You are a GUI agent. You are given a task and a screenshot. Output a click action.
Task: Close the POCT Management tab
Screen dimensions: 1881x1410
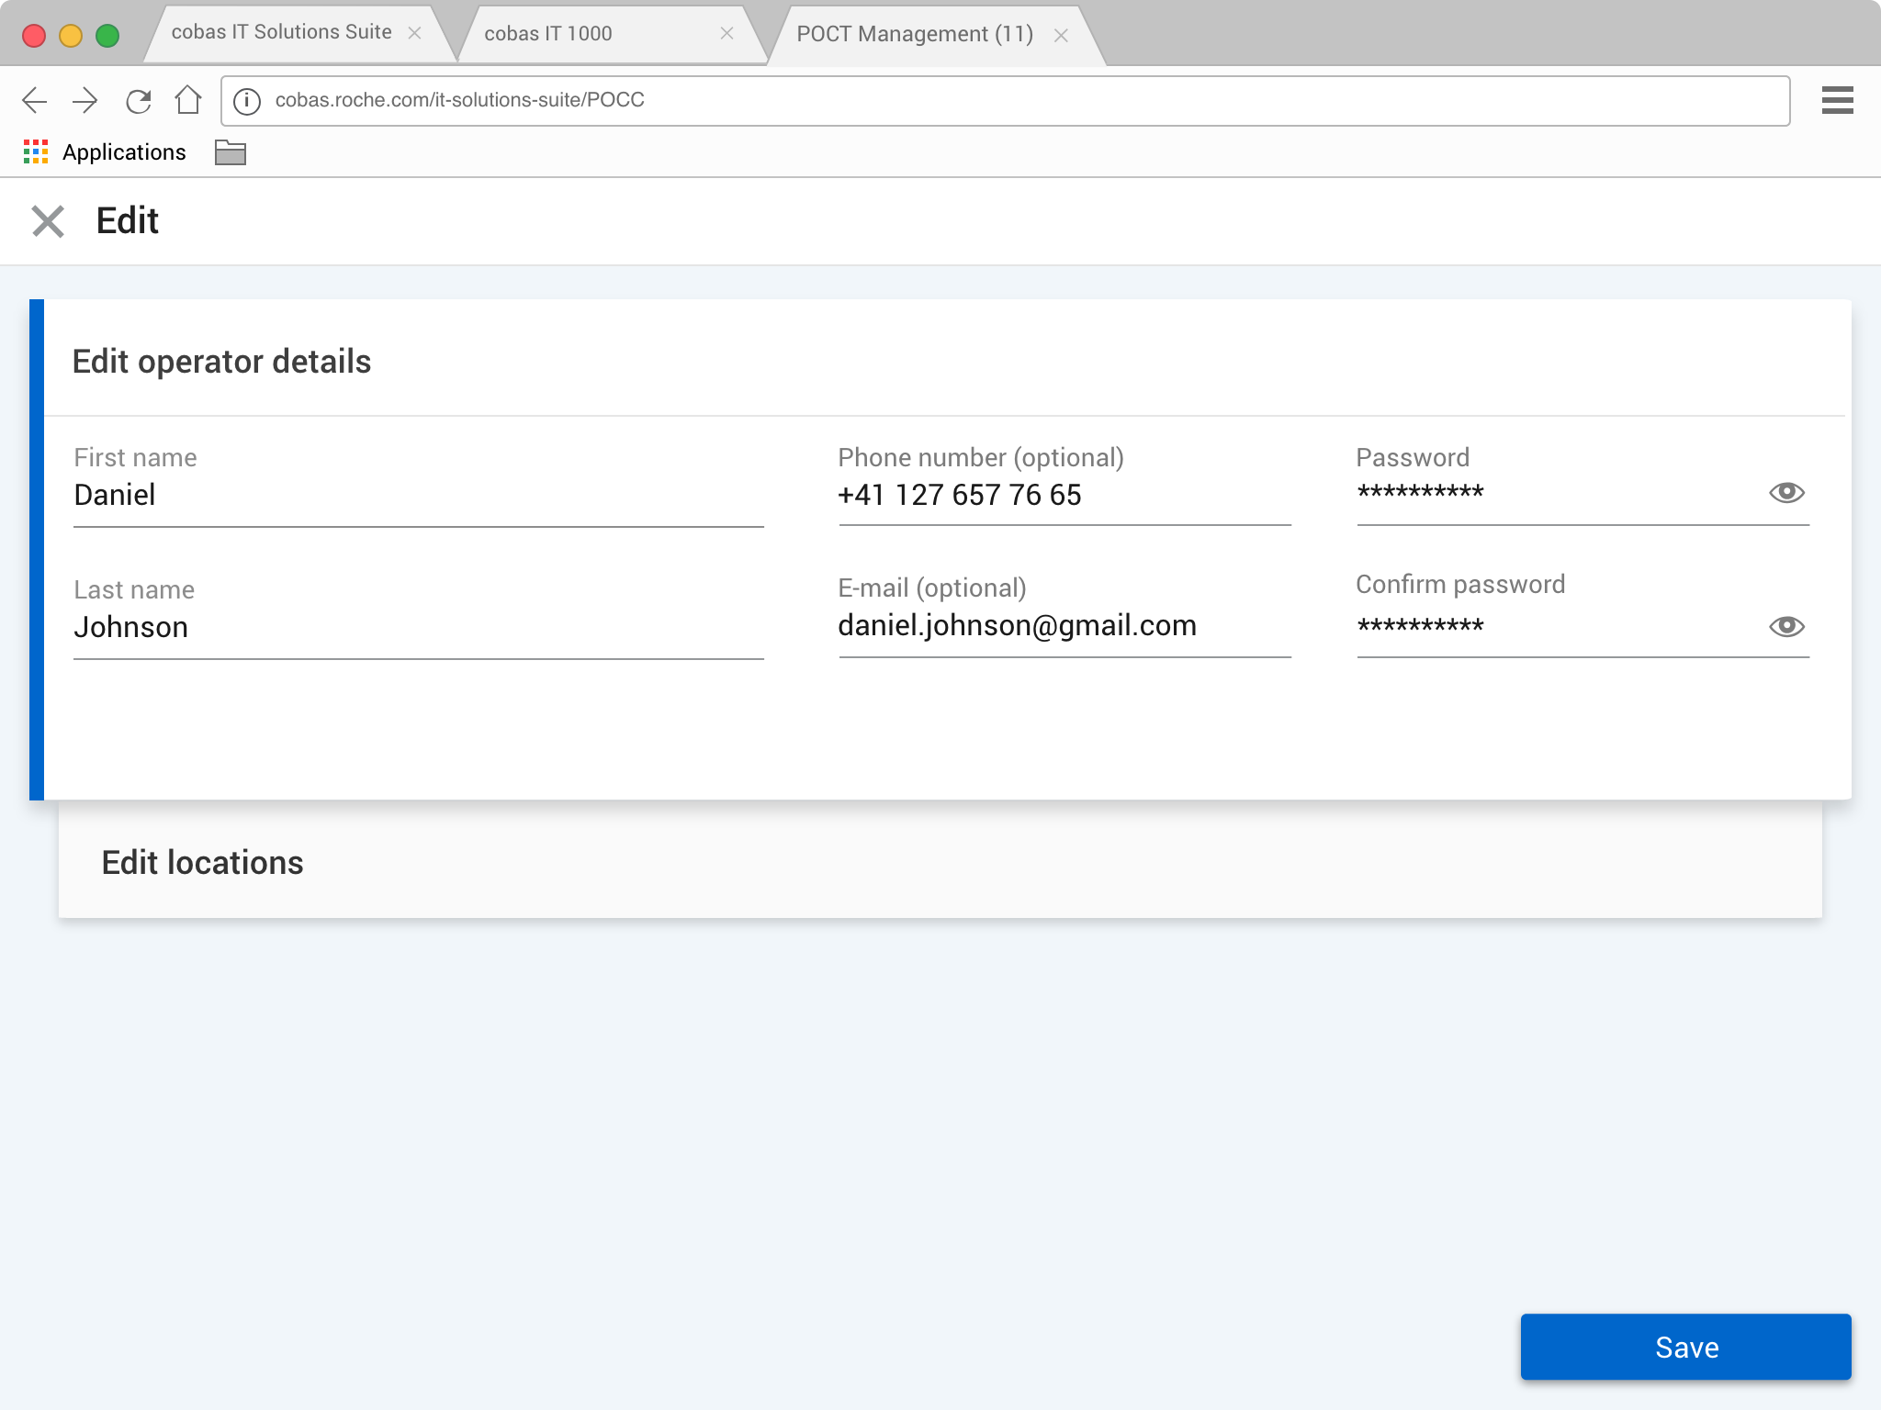pos(1061,36)
